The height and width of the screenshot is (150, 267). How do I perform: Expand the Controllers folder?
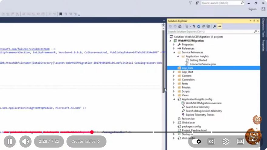(x=174, y=80)
